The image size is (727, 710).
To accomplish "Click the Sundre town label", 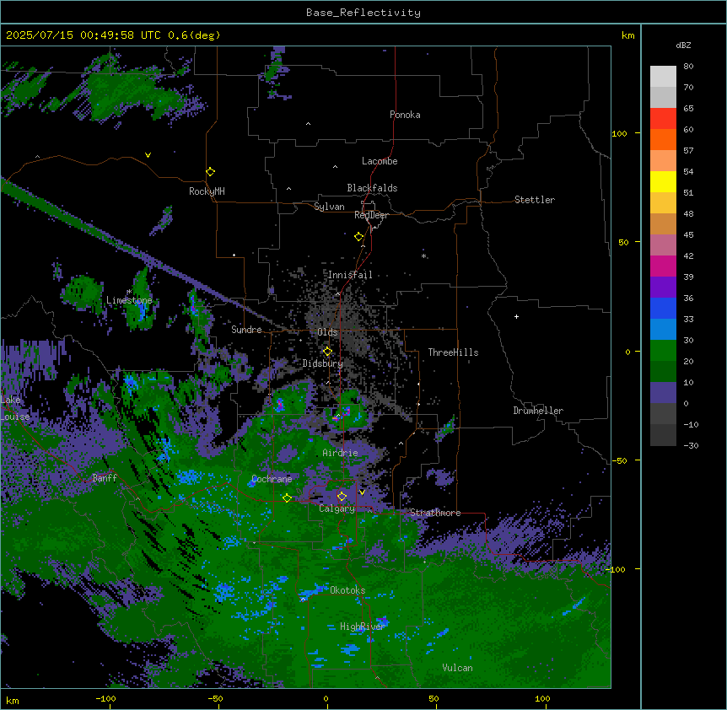I will (x=246, y=330).
